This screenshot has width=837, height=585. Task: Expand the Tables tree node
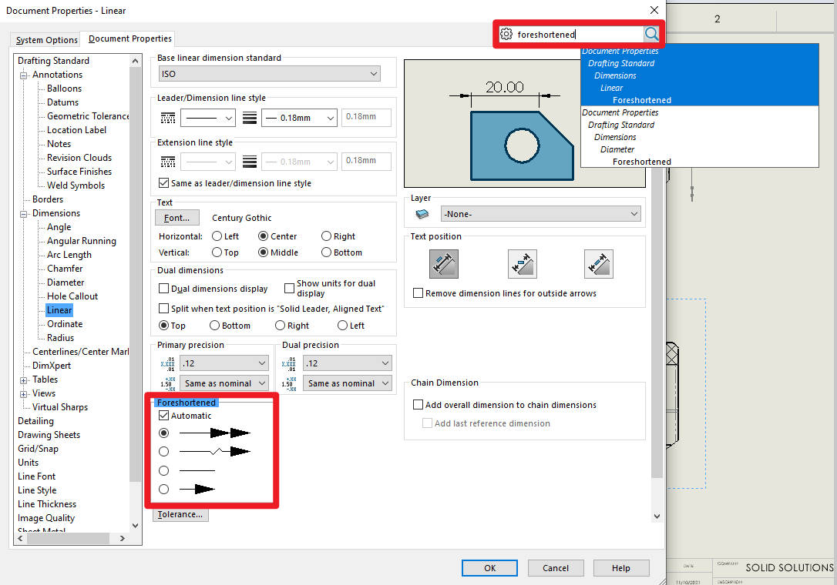click(24, 379)
